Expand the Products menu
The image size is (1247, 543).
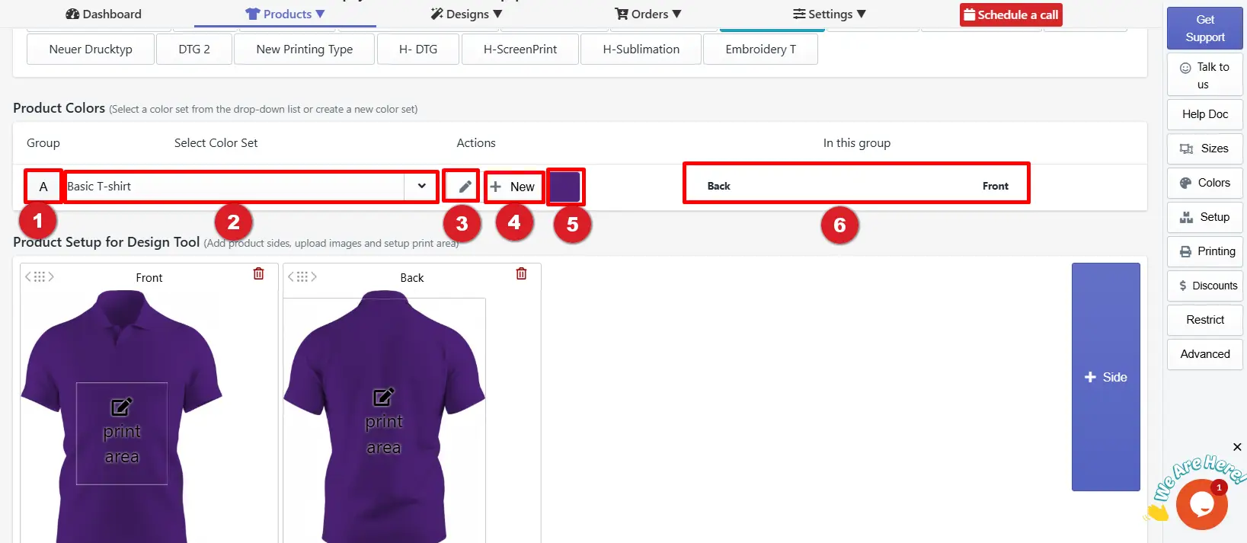(285, 14)
